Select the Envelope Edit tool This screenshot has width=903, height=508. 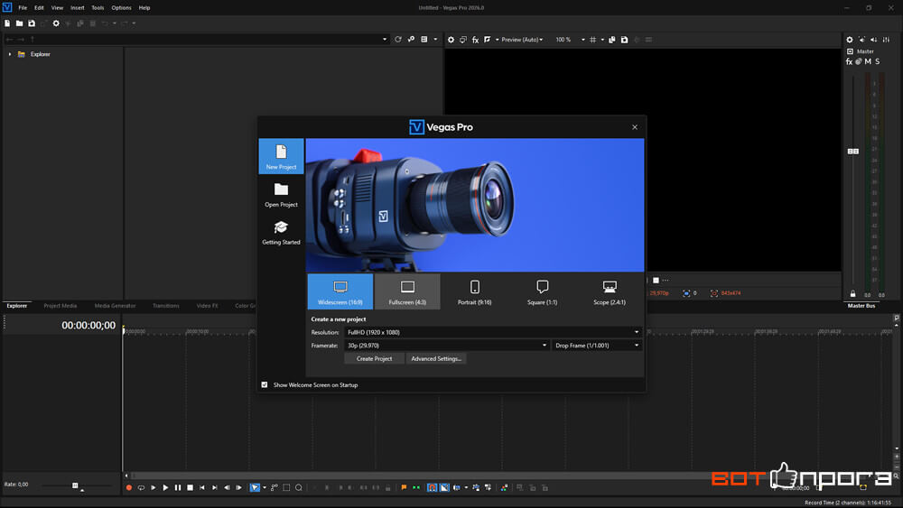[275, 488]
